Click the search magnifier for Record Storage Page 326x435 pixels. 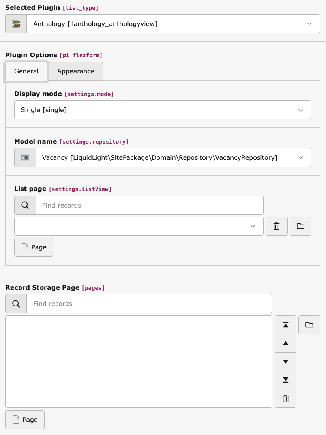coord(16,303)
